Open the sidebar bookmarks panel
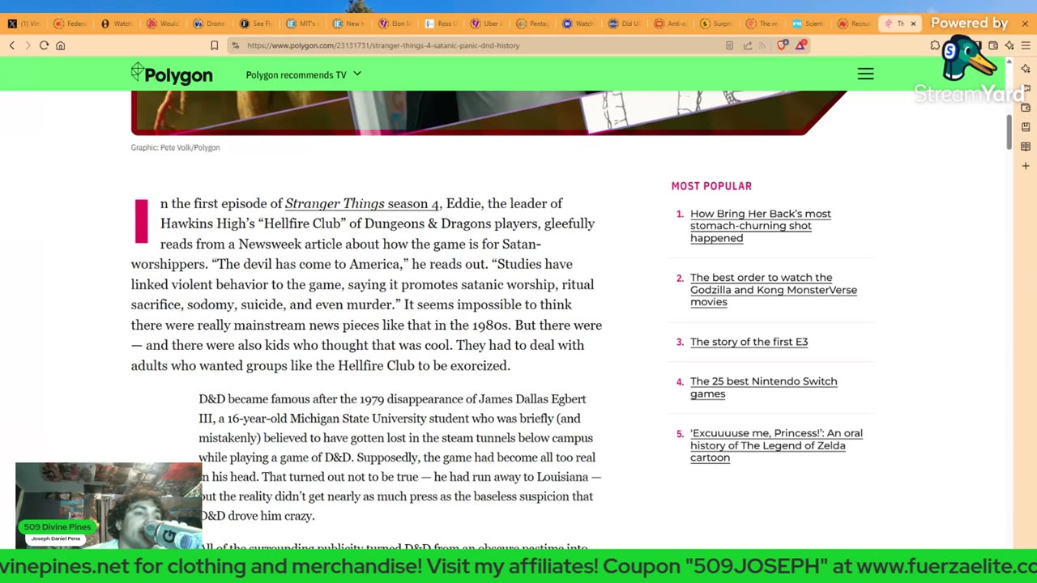1037x583 pixels. 1026,127
